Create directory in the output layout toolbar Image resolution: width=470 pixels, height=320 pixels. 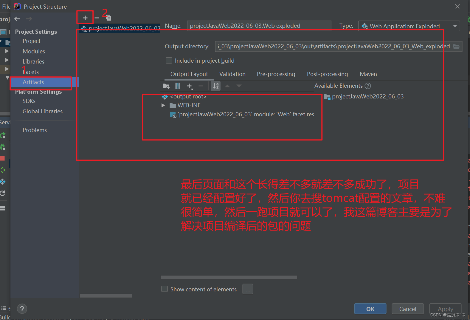[x=167, y=86]
